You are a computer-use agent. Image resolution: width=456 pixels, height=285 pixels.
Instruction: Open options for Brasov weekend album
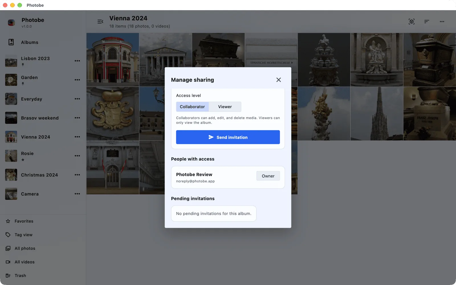77,118
